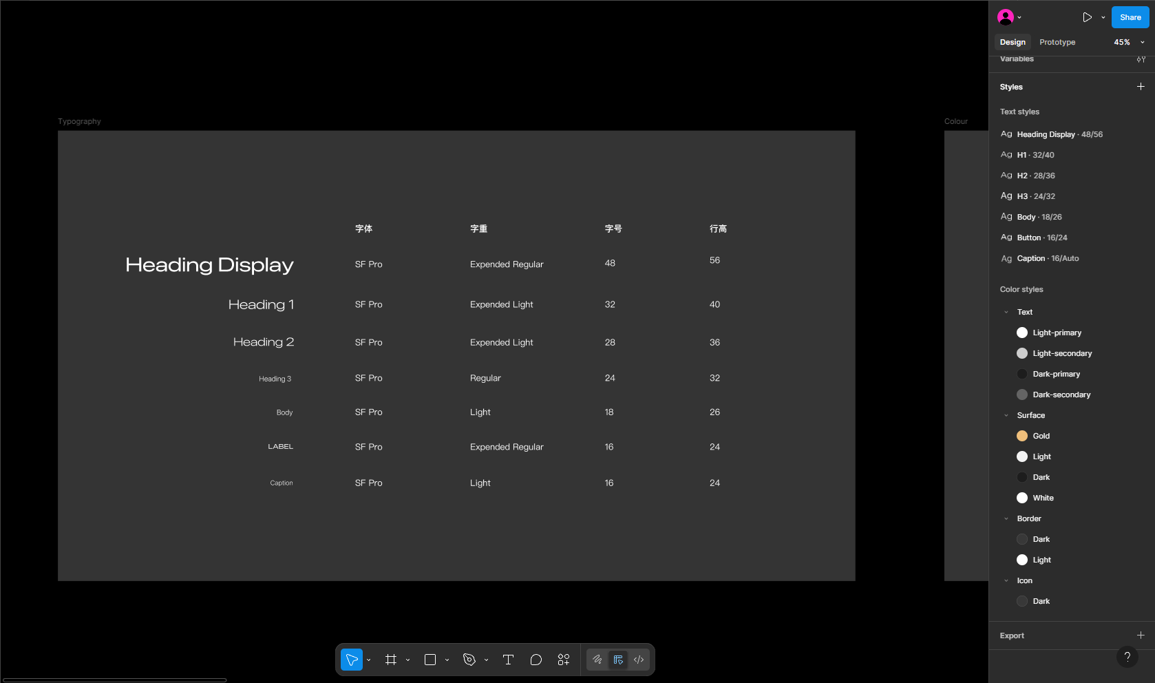Select the Gold surface color swatch
The height and width of the screenshot is (683, 1155).
[1022, 436]
